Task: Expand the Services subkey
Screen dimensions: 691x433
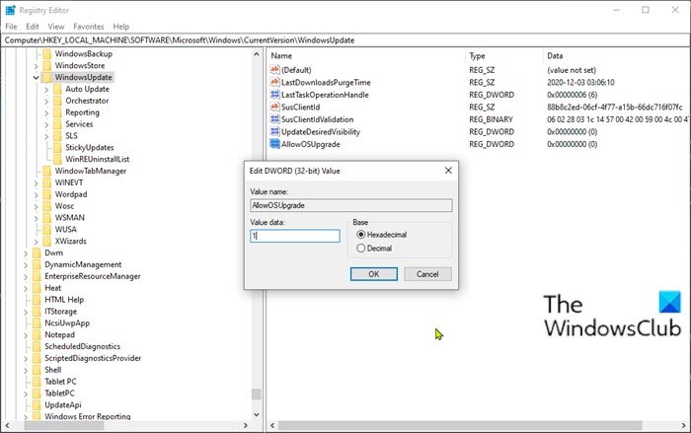Action: tap(46, 124)
